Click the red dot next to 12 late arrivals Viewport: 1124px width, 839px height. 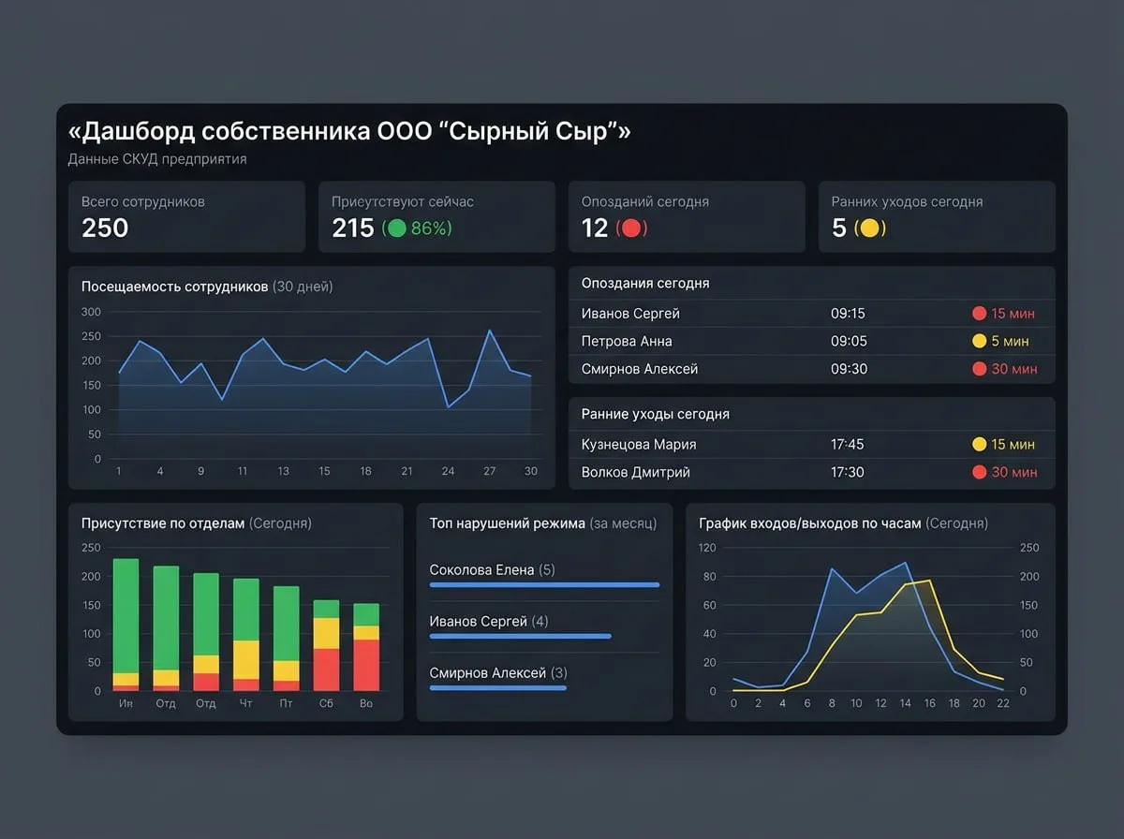tap(630, 228)
